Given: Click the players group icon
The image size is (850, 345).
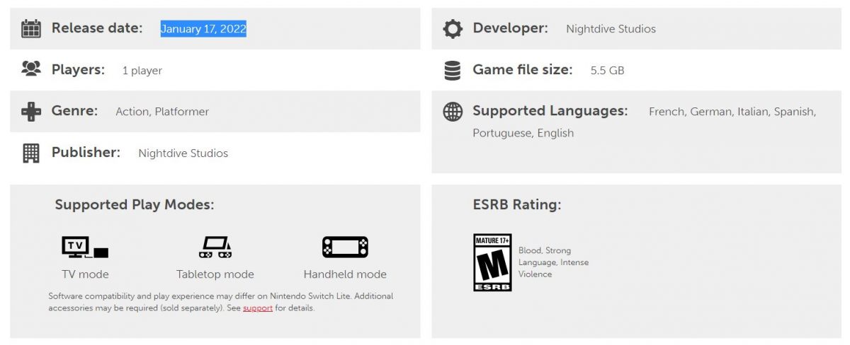Looking at the screenshot, I should 31,69.
